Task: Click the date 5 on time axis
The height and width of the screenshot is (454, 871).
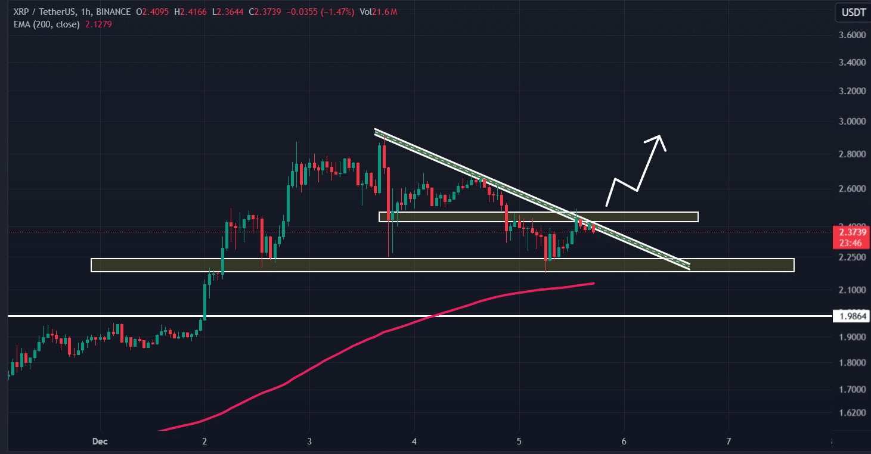Action: pyautogui.click(x=519, y=442)
